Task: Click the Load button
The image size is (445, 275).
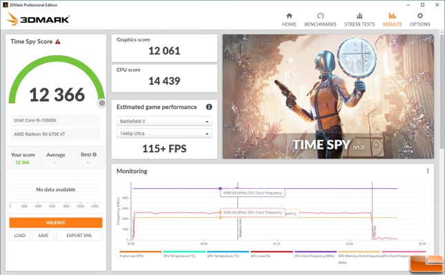Action: [x=19, y=236]
